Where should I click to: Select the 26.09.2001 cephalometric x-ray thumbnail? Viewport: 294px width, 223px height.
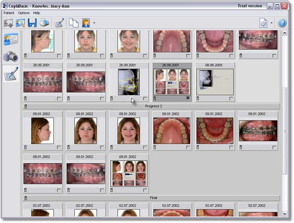[129, 82]
